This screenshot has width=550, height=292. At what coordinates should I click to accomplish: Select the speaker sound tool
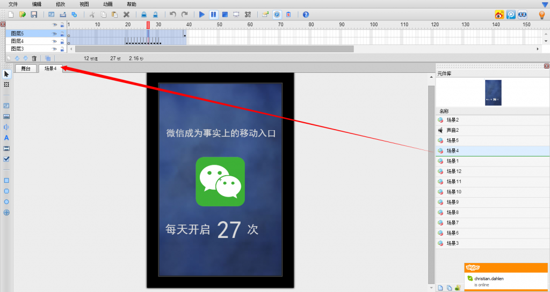tap(6, 127)
